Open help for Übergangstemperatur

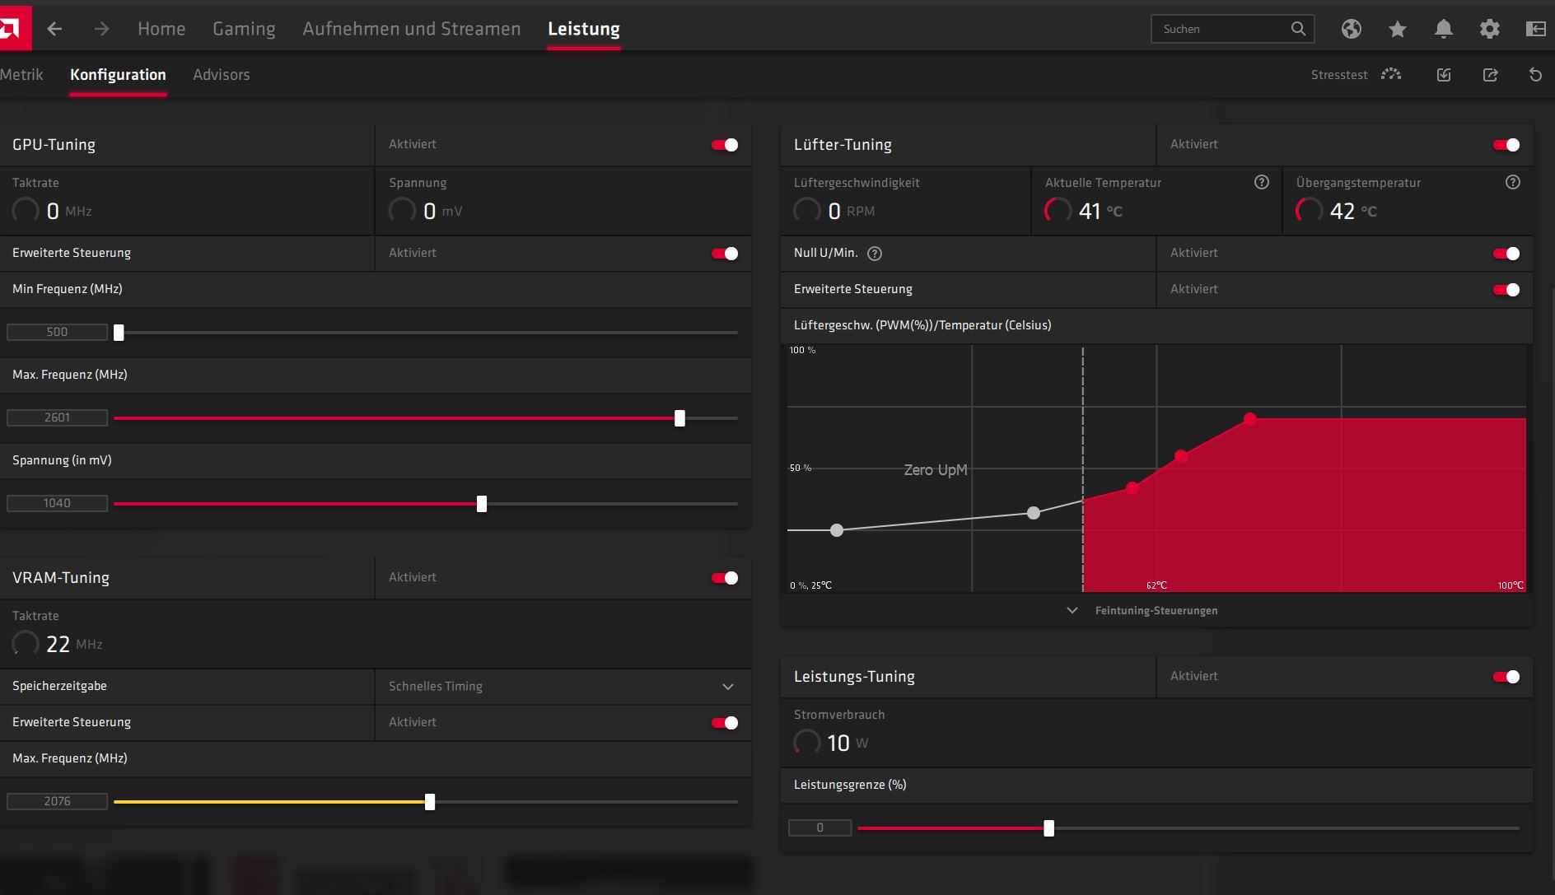tap(1512, 182)
